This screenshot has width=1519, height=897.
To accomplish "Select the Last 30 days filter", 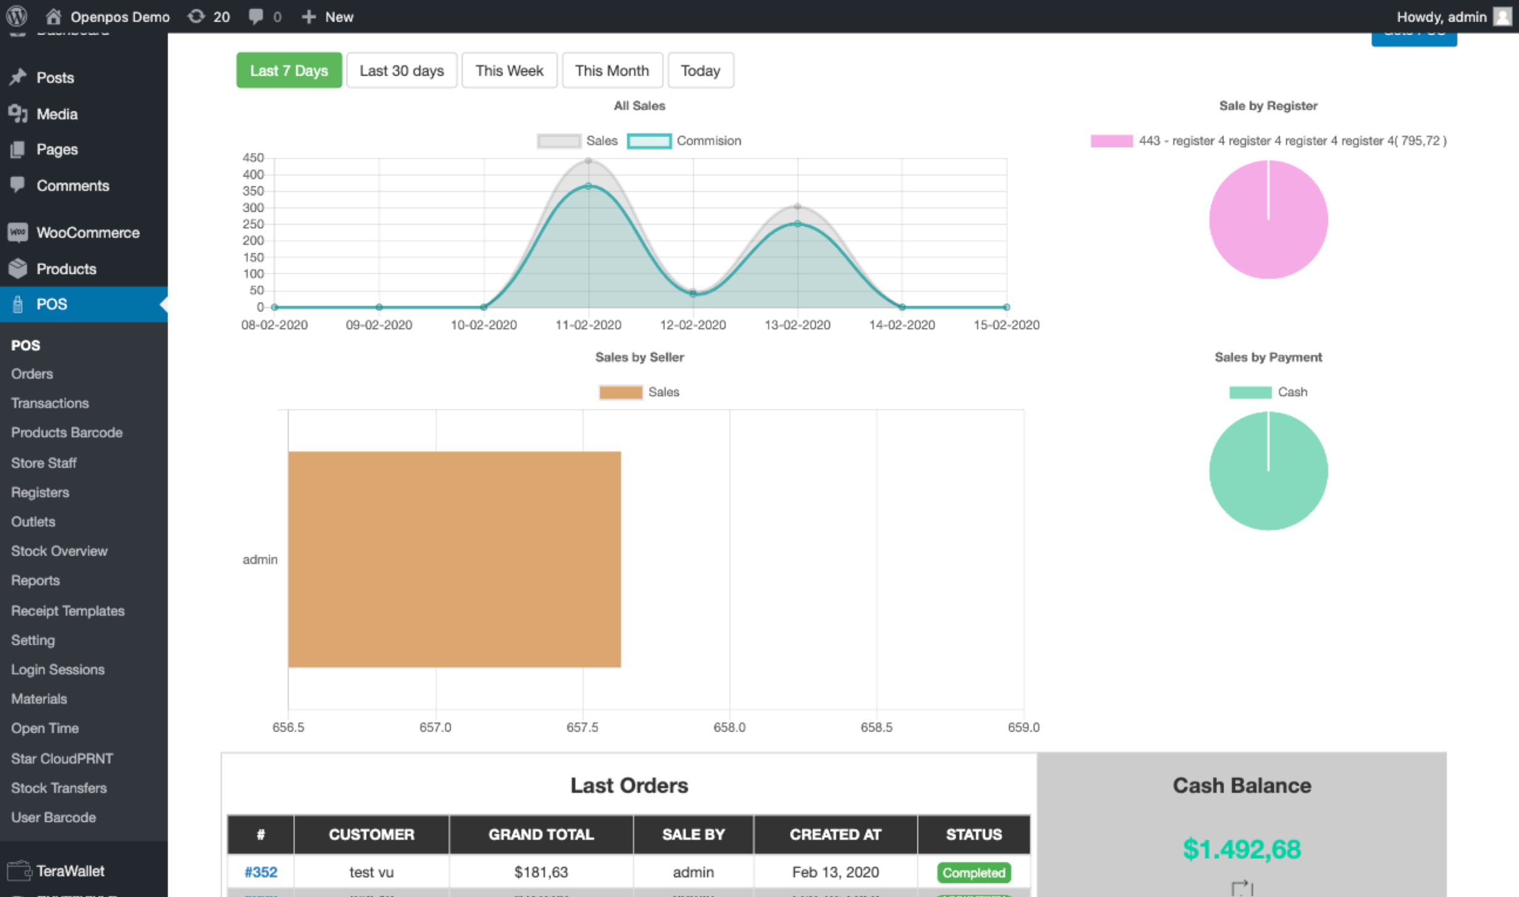I will (401, 70).
